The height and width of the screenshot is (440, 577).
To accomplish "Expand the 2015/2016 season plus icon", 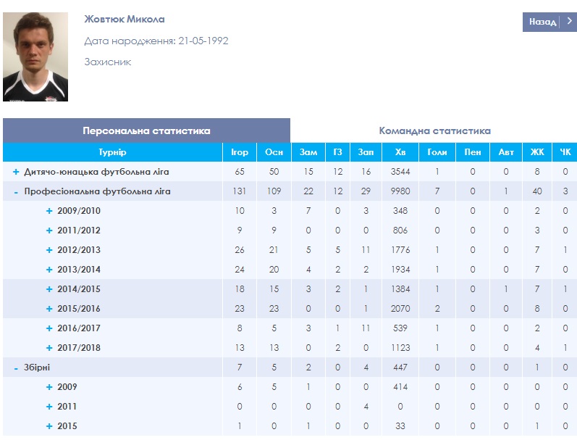I will coord(49,309).
